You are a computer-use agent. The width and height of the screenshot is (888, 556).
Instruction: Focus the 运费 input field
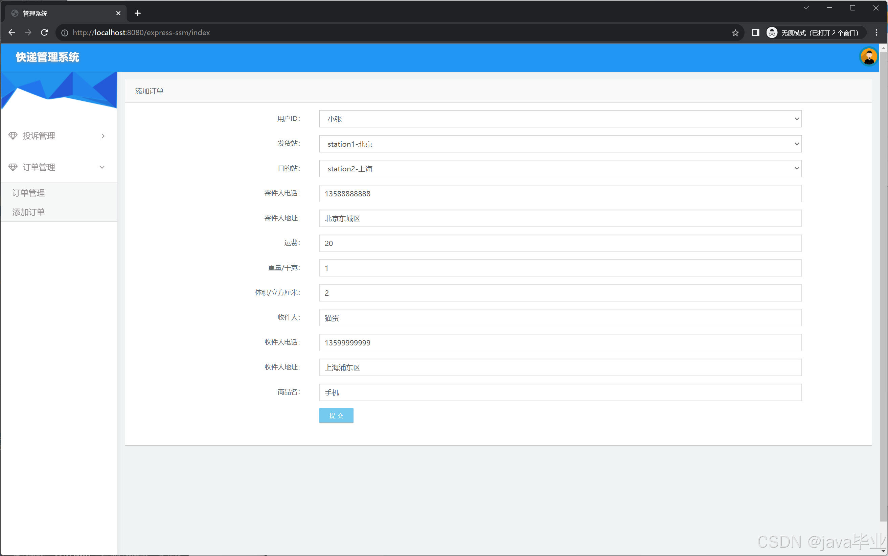click(x=560, y=243)
